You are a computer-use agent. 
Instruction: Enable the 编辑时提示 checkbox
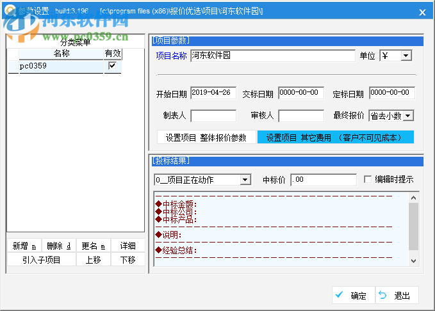pos(368,179)
